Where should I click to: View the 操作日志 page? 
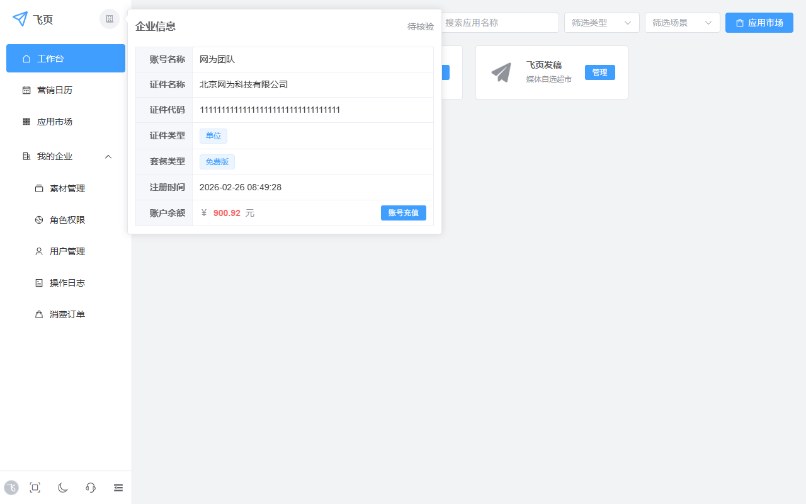click(68, 282)
